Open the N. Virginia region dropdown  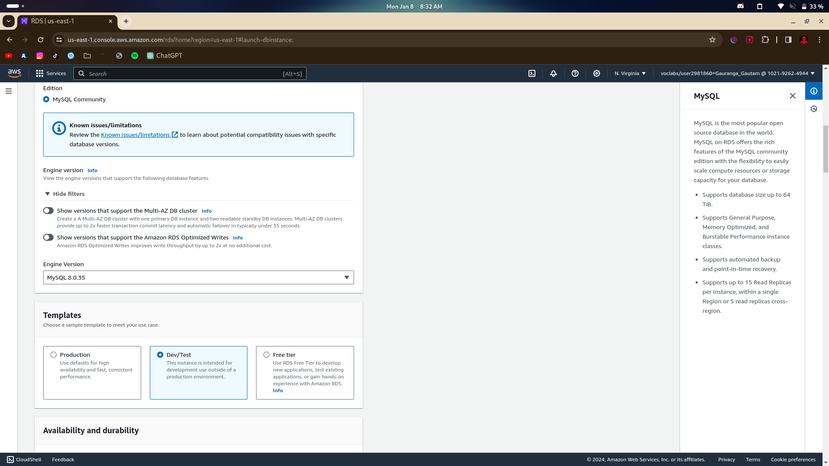630,73
